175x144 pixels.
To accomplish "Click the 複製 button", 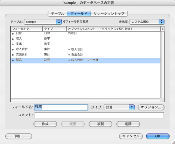I will pos(100,124).
